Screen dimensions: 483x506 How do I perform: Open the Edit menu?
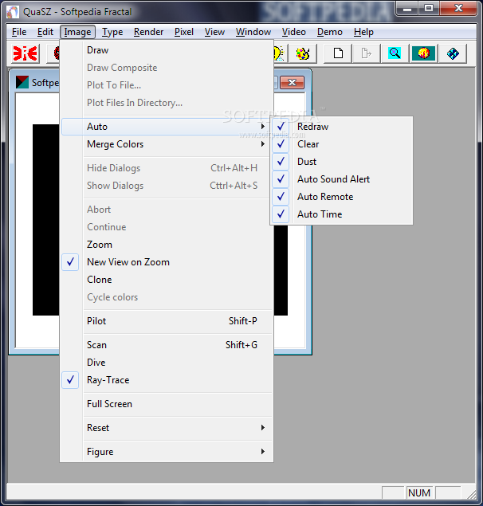coord(45,32)
